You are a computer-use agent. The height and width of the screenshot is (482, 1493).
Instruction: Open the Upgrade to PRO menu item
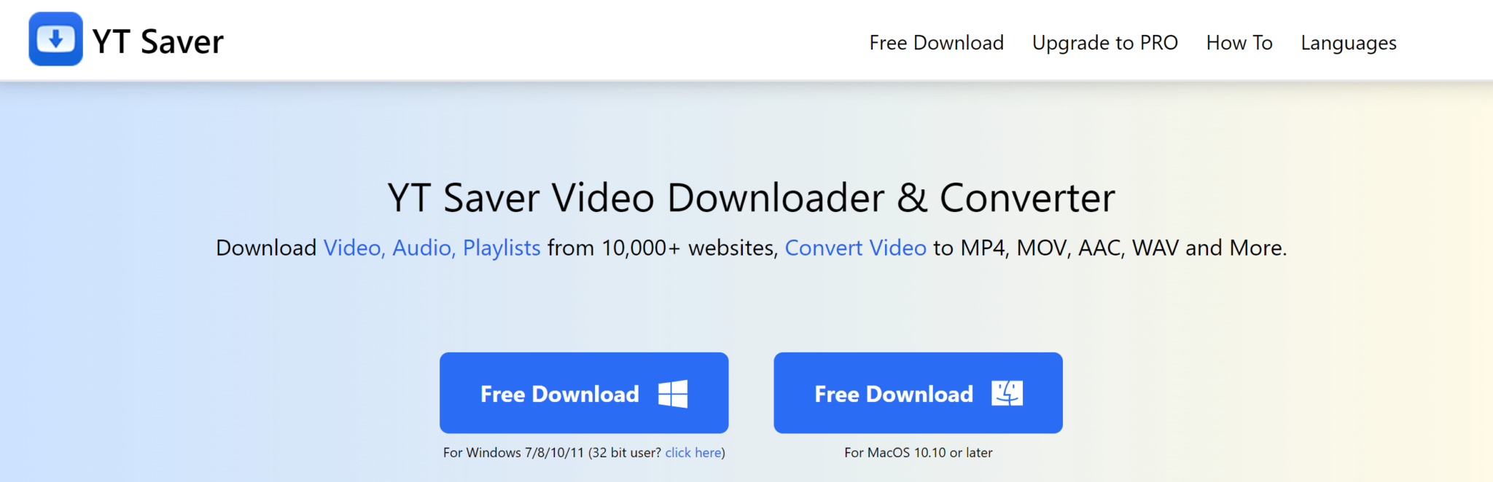[x=1104, y=43]
